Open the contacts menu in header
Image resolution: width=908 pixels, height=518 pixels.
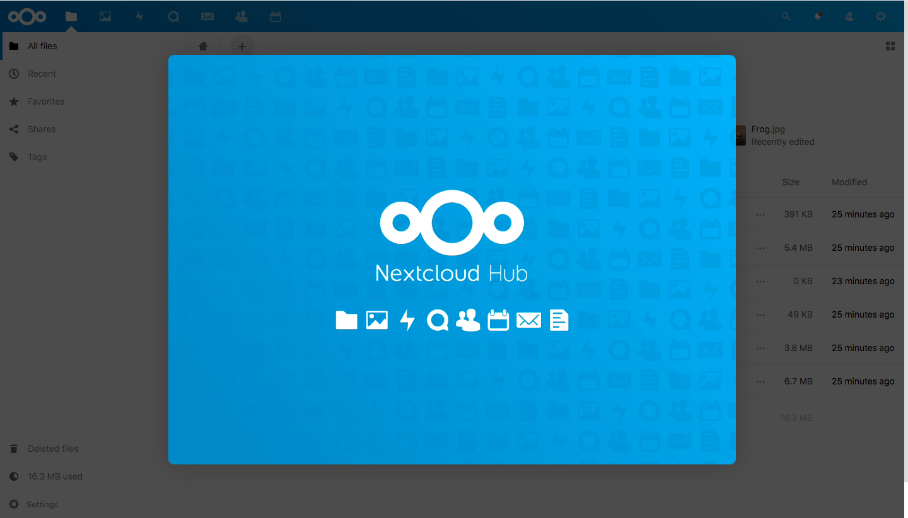click(x=849, y=17)
